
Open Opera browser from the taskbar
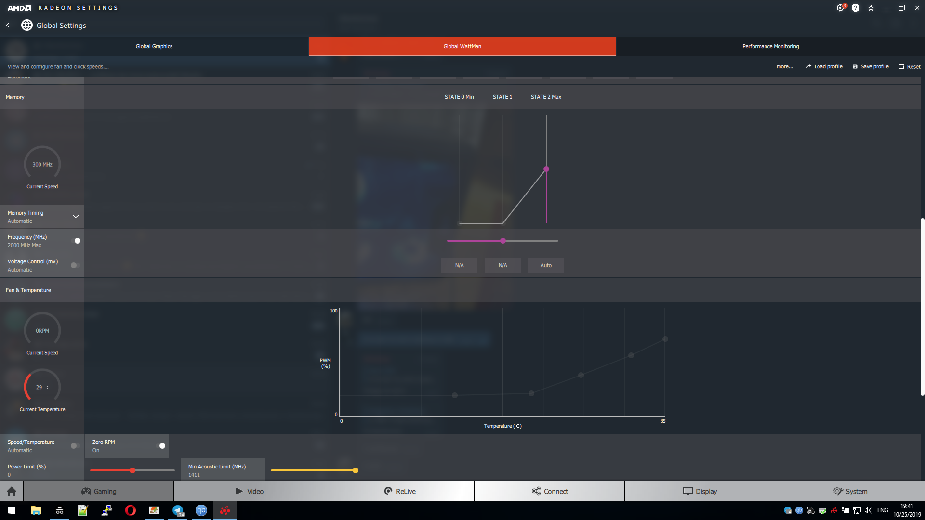pos(130,510)
